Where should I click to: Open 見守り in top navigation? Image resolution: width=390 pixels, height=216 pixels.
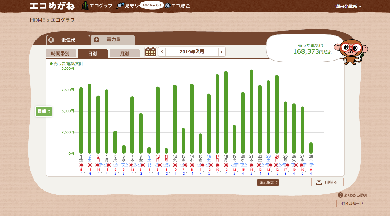coord(128,6)
